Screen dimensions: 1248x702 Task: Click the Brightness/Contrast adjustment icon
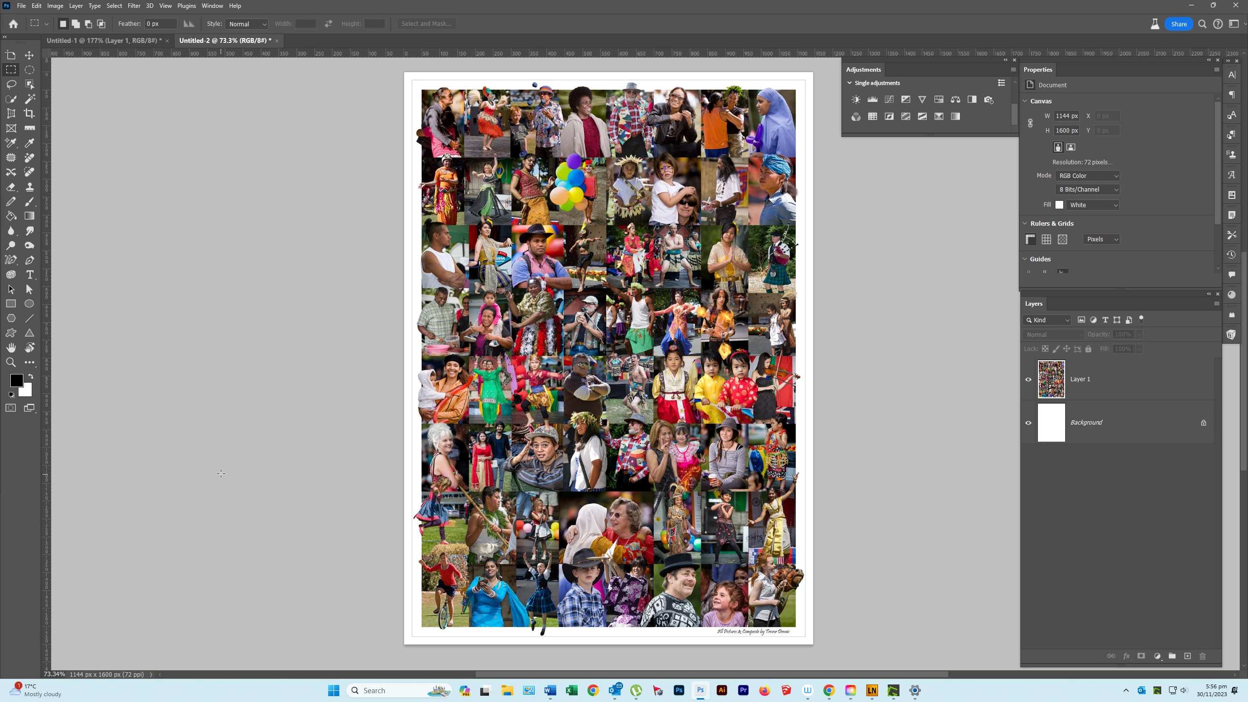click(856, 99)
